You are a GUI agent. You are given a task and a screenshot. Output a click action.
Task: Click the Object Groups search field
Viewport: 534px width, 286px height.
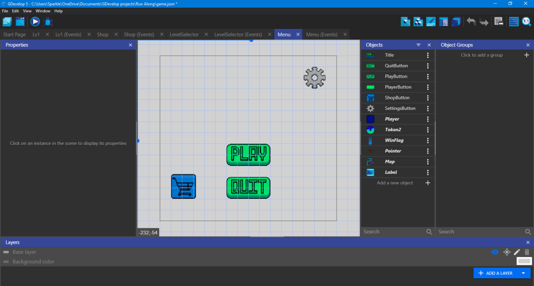pyautogui.click(x=481, y=232)
